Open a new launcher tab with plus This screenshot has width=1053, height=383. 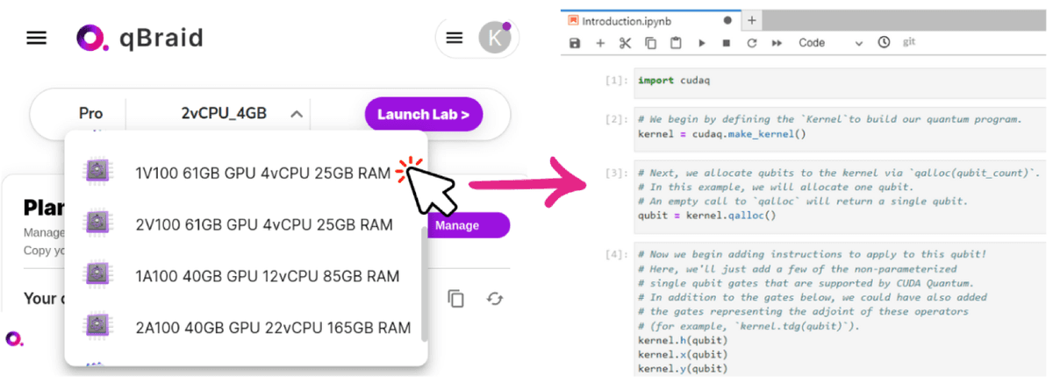click(752, 19)
